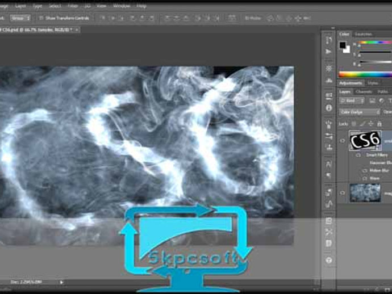
Task: Open the status bar Doc info arrow
Action: pyautogui.click(x=61, y=282)
